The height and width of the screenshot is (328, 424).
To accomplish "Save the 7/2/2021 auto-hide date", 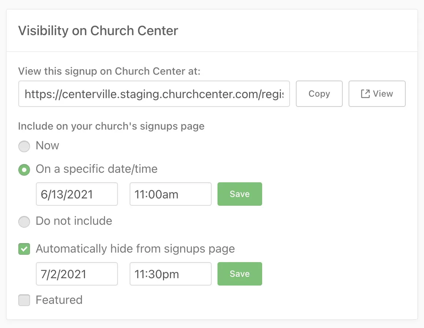I will pyautogui.click(x=239, y=274).
